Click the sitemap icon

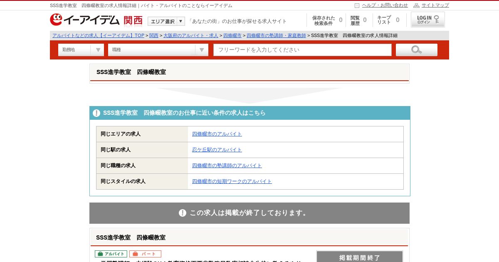416,5
